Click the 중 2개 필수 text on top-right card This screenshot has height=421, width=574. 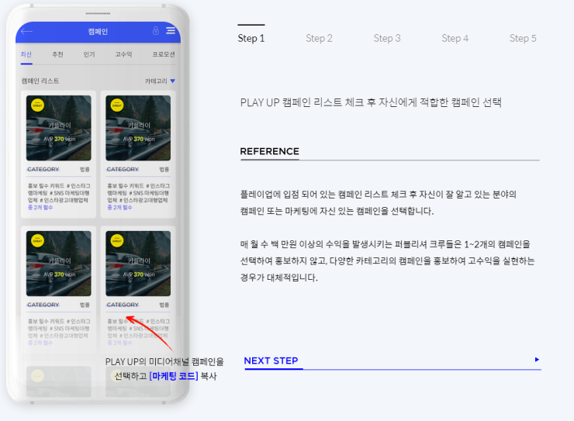[x=119, y=207]
